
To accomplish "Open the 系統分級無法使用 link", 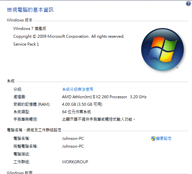I will pos(78,89).
